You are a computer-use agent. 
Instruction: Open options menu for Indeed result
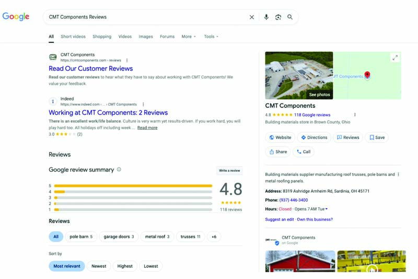tap(143, 104)
